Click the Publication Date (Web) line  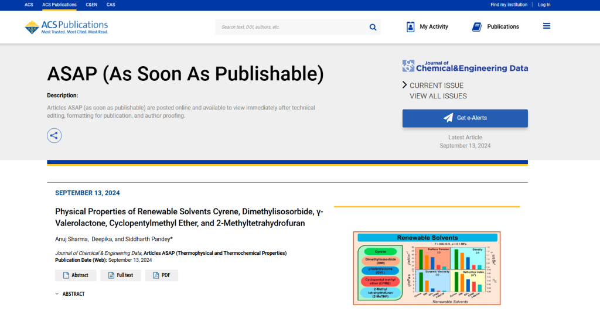pos(103,259)
